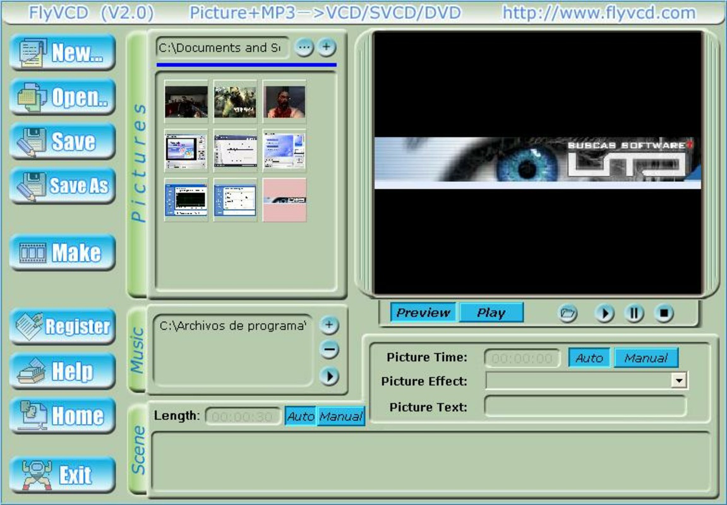Select the first thumbnail in the third row

(186, 199)
